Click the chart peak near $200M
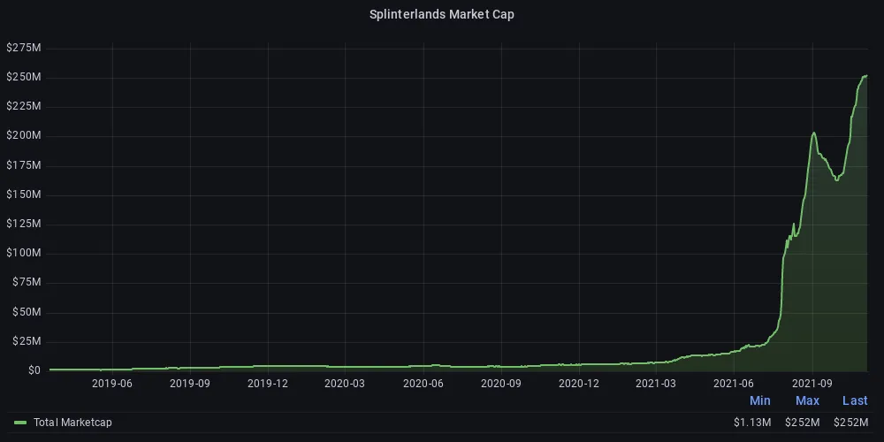Image resolution: width=884 pixels, height=442 pixels. coord(813,133)
